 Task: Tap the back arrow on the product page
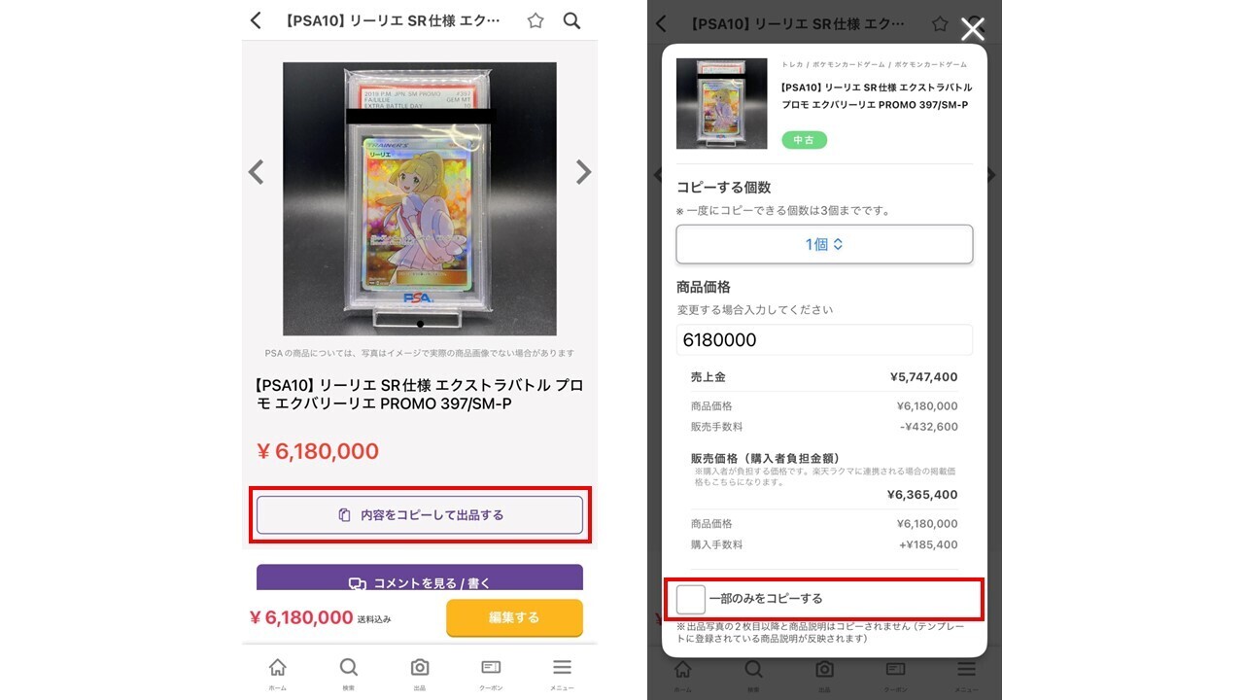(x=256, y=20)
